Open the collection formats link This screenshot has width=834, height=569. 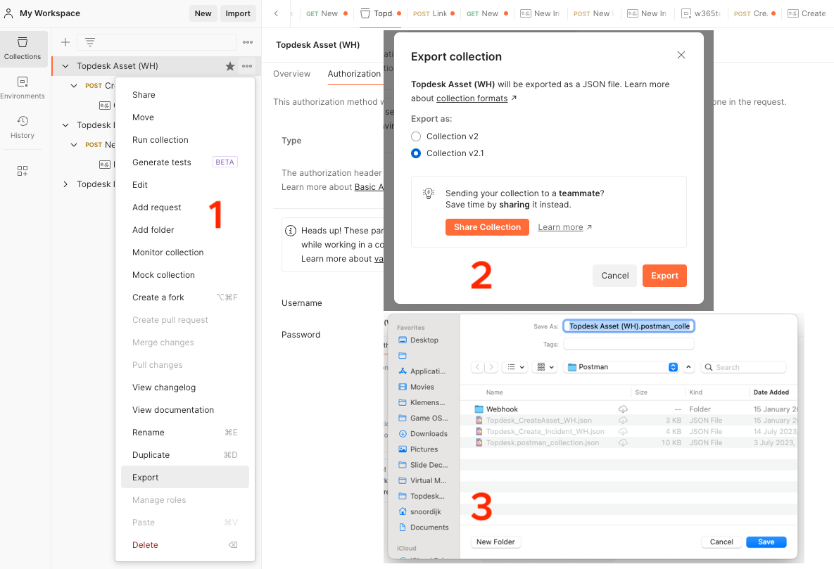(472, 98)
